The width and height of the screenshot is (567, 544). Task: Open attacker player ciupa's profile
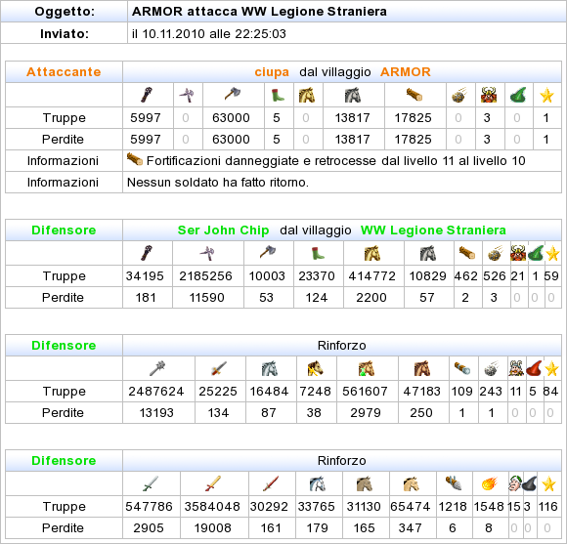(272, 72)
